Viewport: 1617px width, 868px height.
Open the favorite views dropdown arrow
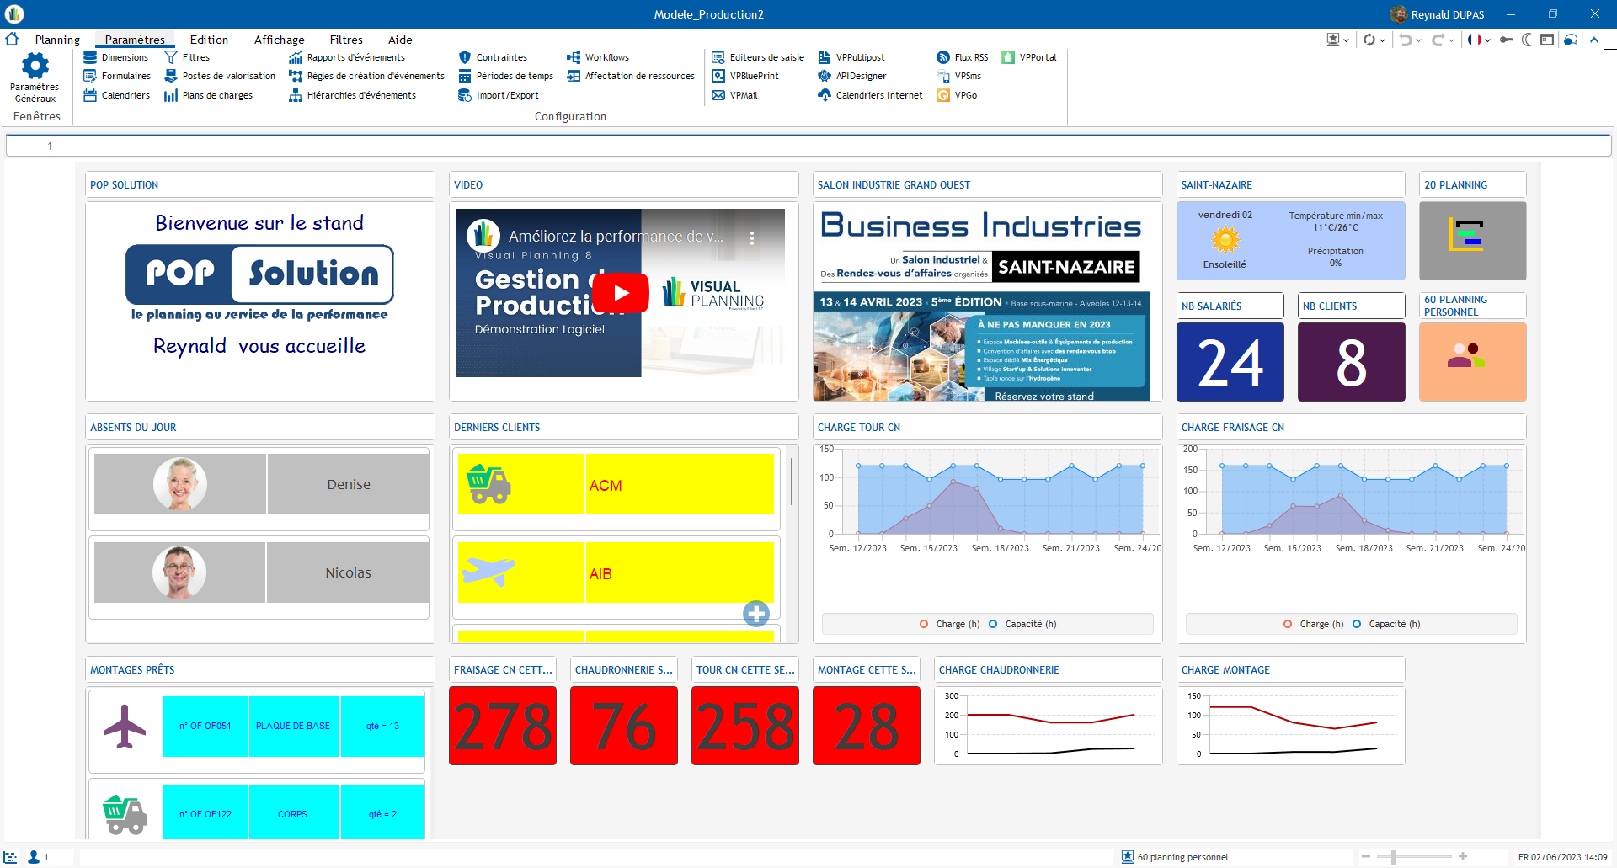(1346, 40)
